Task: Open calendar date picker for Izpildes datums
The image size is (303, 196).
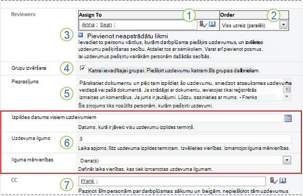Action: point(288,118)
